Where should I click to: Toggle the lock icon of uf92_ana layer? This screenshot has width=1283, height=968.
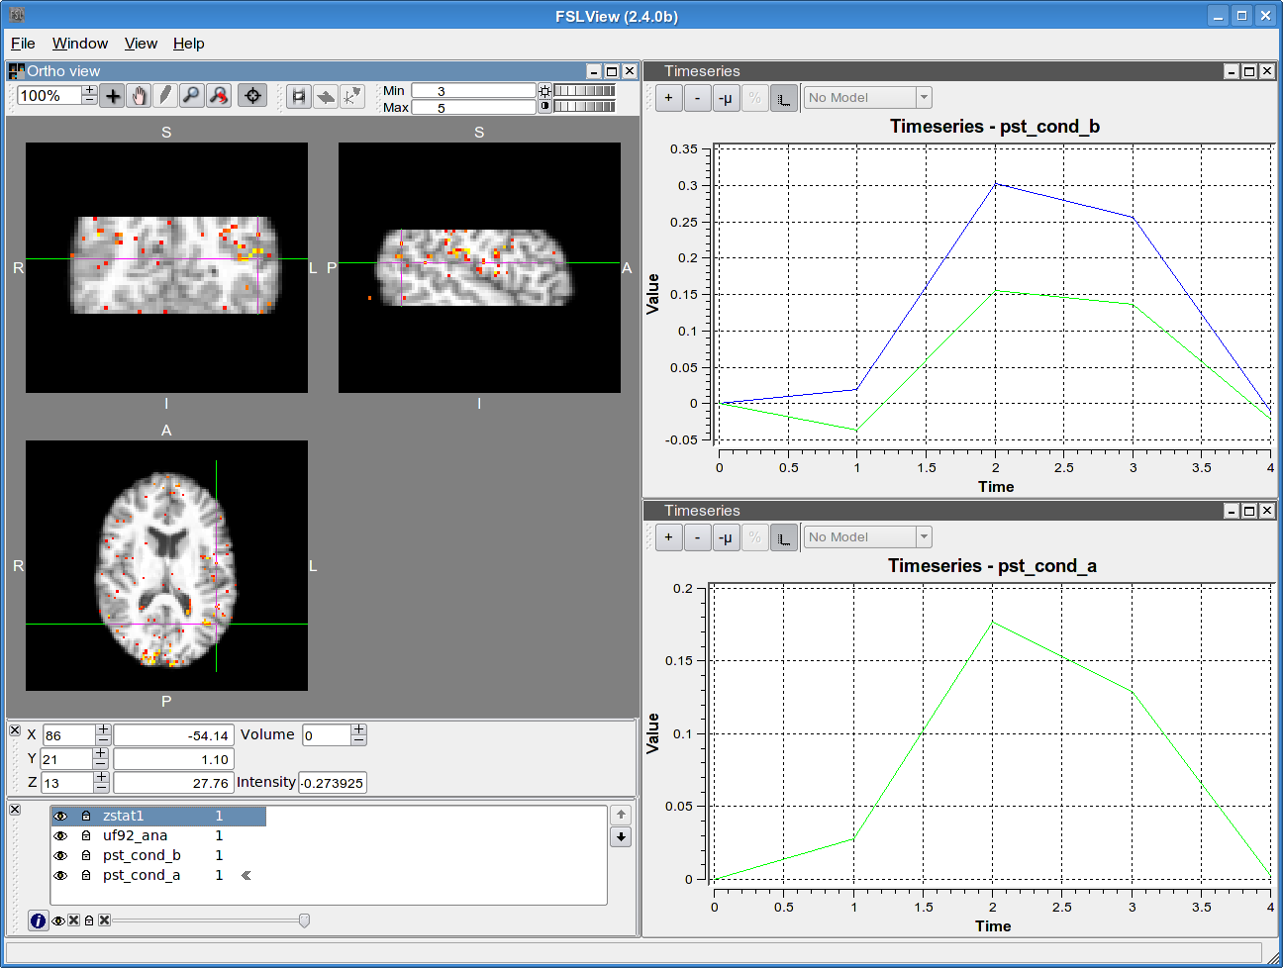86,835
